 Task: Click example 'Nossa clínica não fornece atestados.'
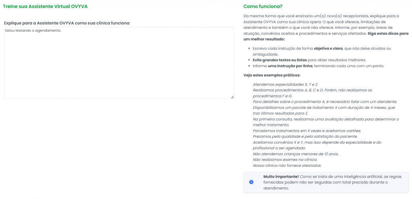point(287,165)
